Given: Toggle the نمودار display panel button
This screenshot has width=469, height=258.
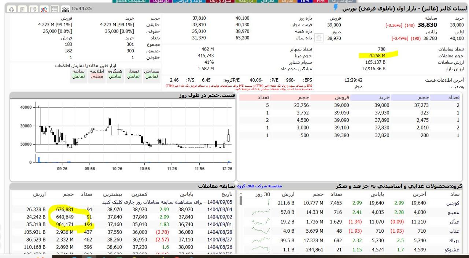Looking at the screenshot, I should click(133, 74).
